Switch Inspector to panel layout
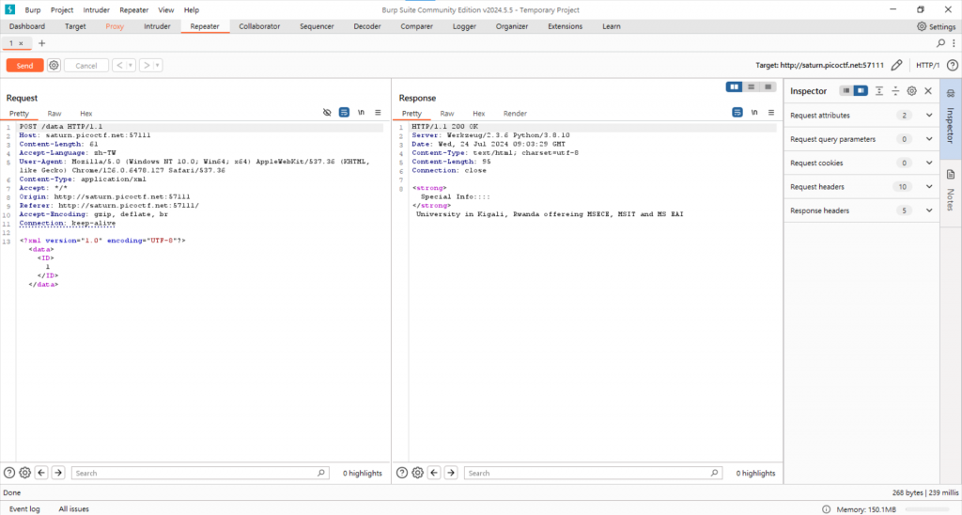This screenshot has height=515, width=962. [861, 91]
